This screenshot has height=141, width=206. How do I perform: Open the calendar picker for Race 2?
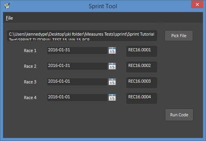[x=112, y=66]
